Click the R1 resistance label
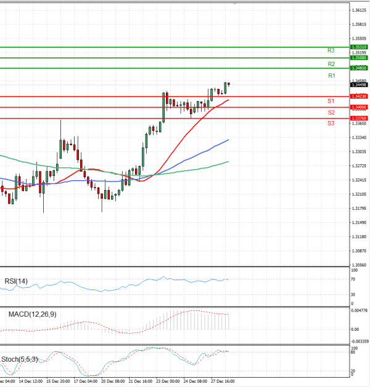370x387 pixels. [332, 75]
